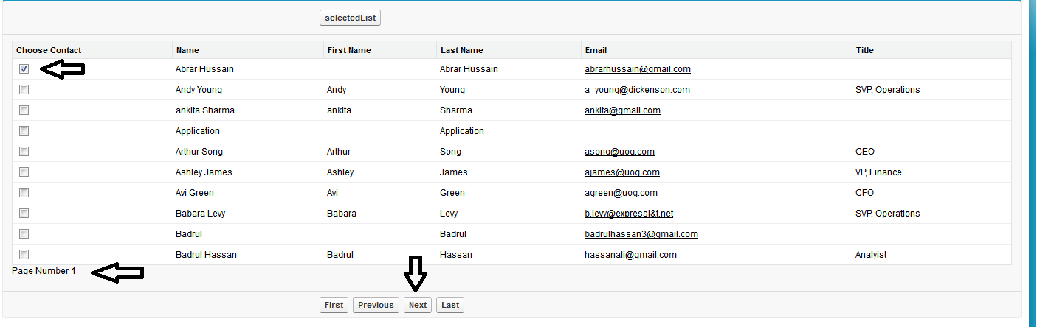Open email link asong@uog.com
Viewport: 1037px width, 327px height.
pyautogui.click(x=619, y=152)
